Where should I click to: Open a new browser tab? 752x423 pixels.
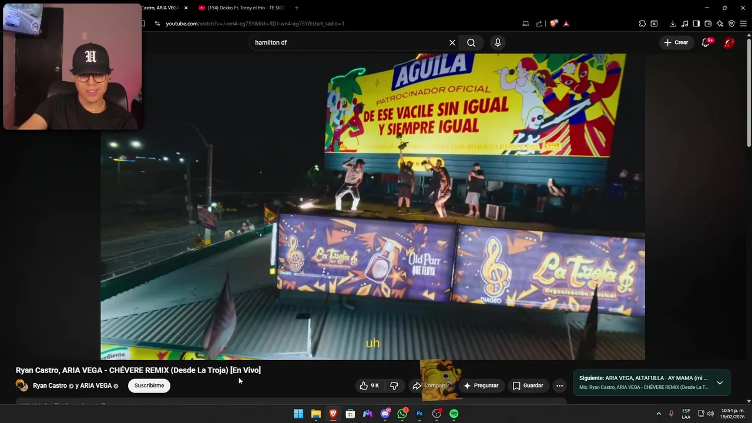pos(297,8)
